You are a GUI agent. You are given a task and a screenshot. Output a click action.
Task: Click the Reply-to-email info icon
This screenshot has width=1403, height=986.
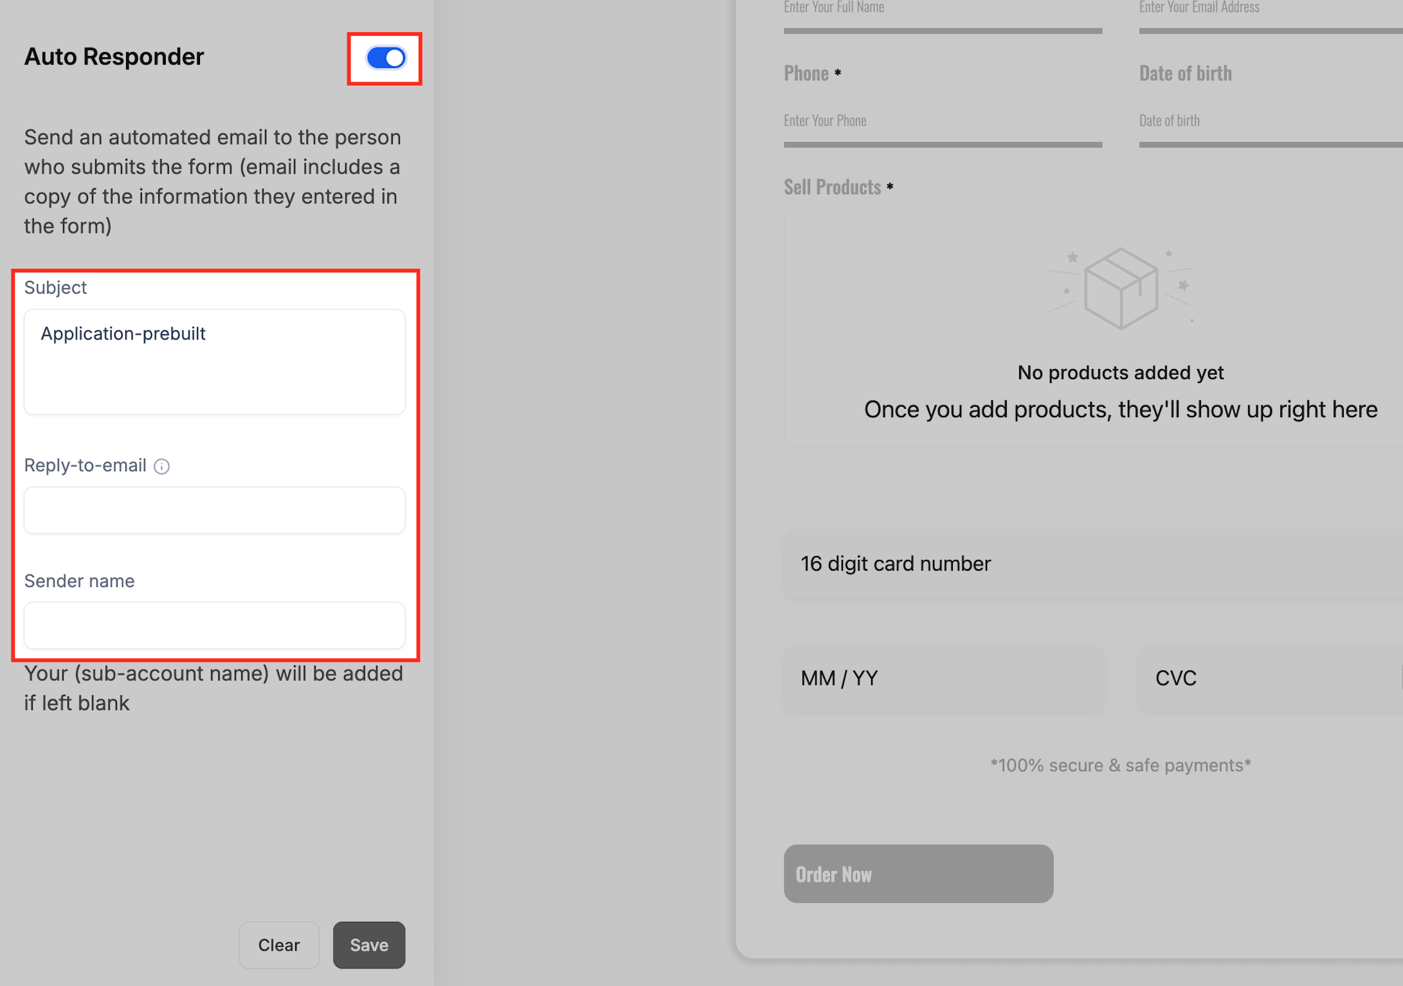162,466
